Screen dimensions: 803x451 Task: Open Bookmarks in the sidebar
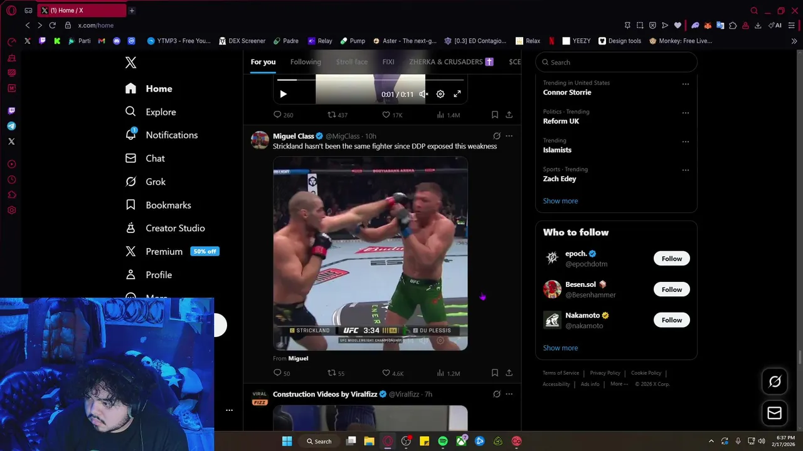pos(158,205)
